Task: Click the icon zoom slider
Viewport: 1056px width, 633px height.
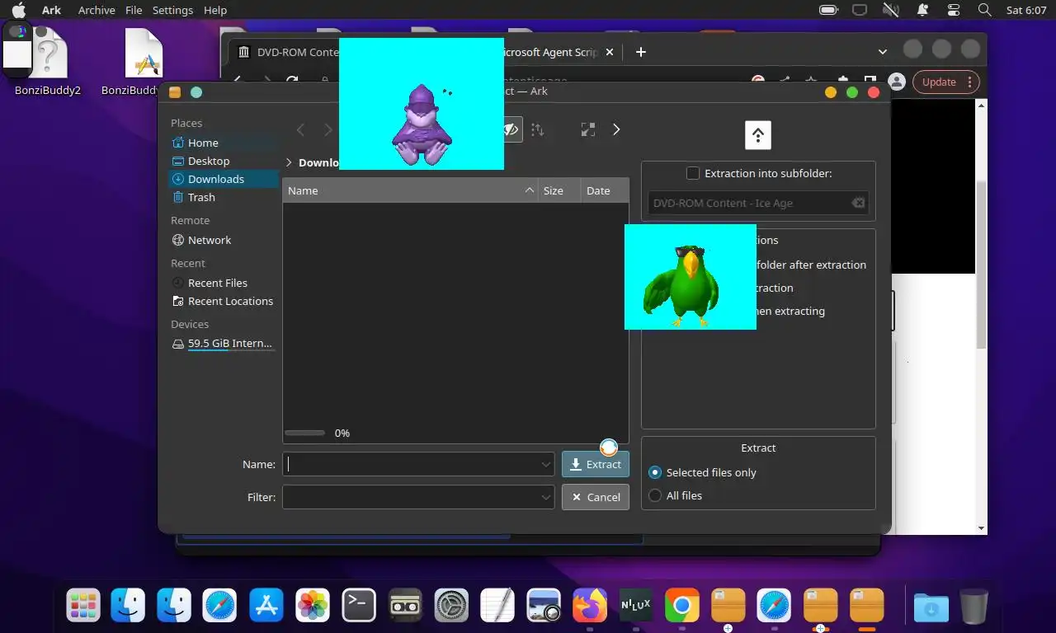Action: 304,433
